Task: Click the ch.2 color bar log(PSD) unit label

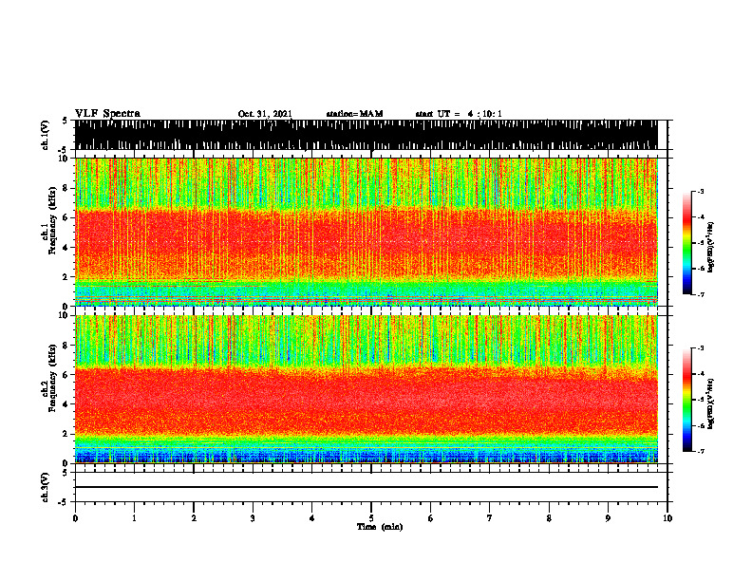Action: coord(711,403)
